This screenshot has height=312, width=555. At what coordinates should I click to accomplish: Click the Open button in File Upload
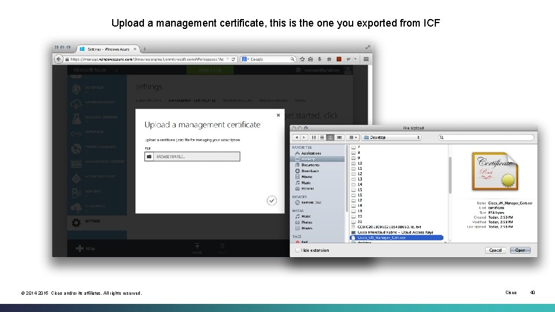[520, 250]
